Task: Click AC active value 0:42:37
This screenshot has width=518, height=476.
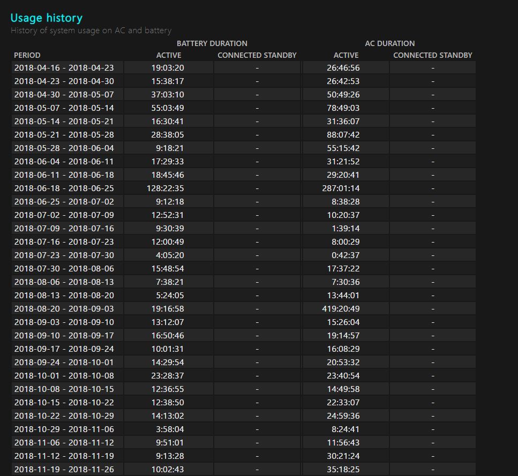Action: tap(346, 255)
